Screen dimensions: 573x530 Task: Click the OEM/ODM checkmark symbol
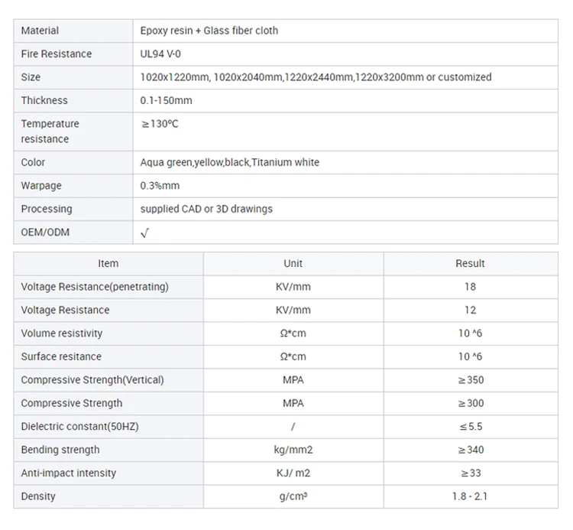[144, 232]
